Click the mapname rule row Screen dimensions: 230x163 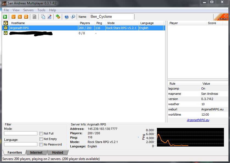pyautogui.click(x=198, y=94)
